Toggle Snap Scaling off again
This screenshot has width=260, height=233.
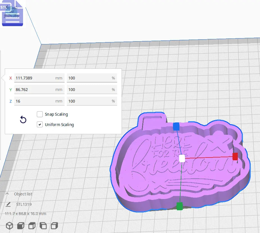[40, 114]
